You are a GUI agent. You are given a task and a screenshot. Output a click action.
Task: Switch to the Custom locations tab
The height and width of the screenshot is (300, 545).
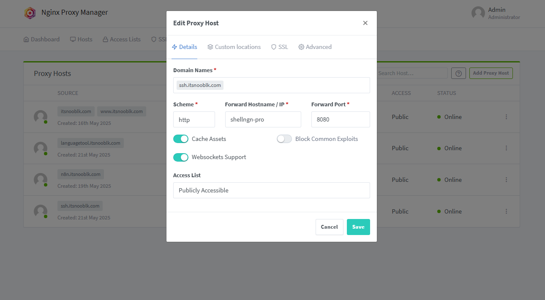tap(234, 47)
